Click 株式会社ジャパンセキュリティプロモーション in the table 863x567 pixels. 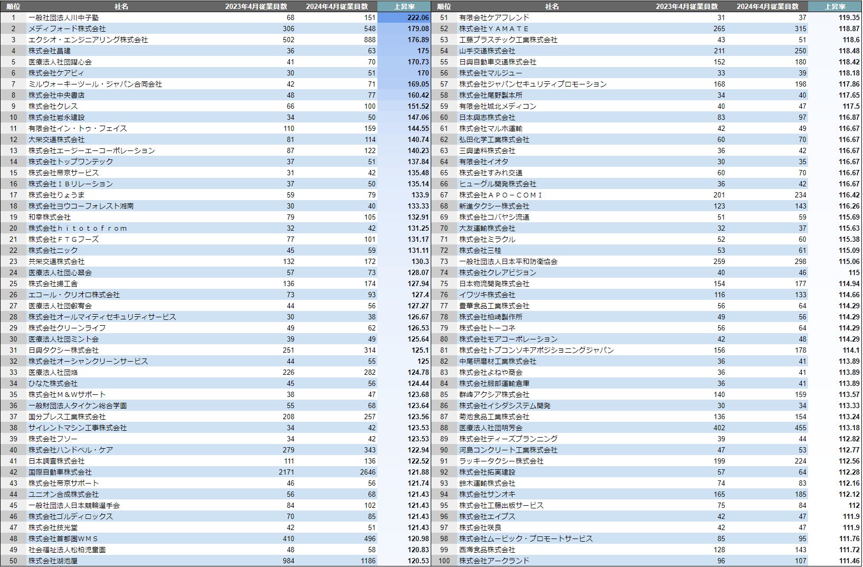533,84
